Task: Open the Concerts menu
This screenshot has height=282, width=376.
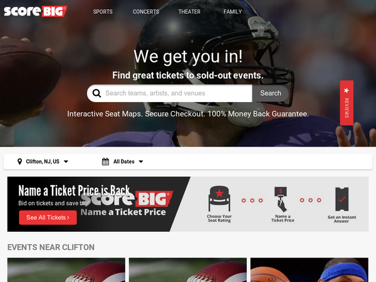Action: (146, 12)
